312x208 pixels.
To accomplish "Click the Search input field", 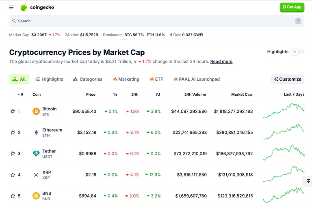I will 154,21.
